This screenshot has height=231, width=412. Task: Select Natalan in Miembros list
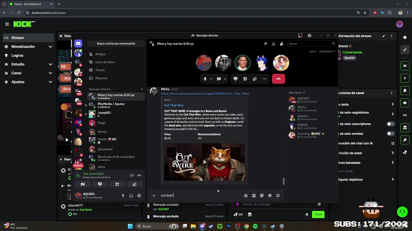coord(311,117)
